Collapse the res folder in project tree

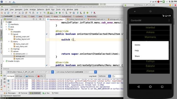click(6, 29)
